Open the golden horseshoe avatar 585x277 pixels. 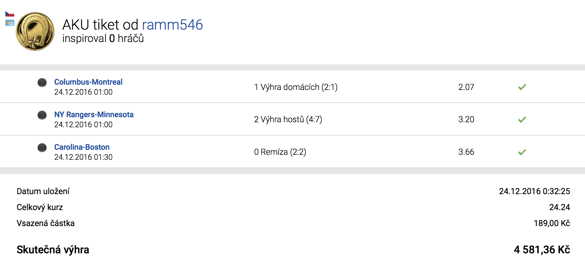(35, 31)
